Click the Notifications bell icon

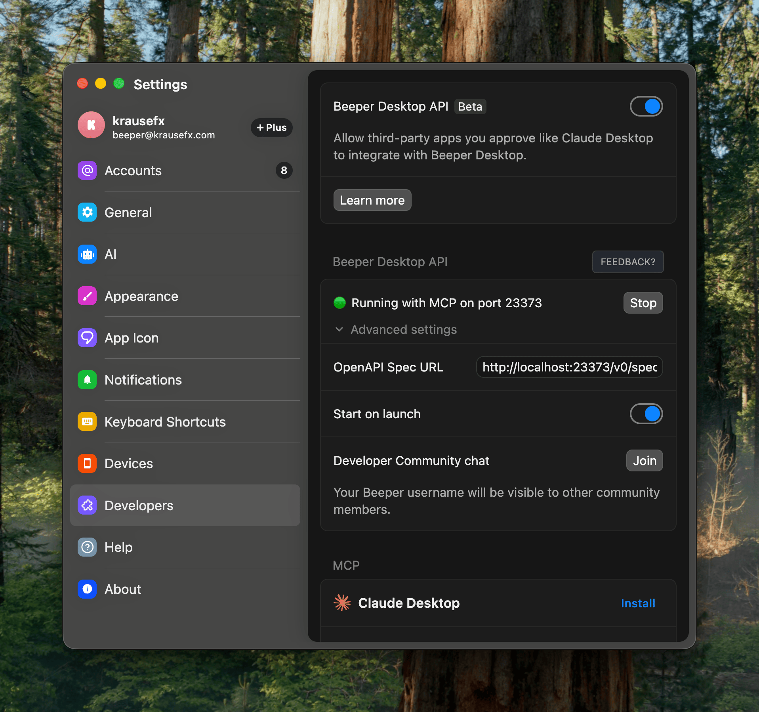coord(87,380)
